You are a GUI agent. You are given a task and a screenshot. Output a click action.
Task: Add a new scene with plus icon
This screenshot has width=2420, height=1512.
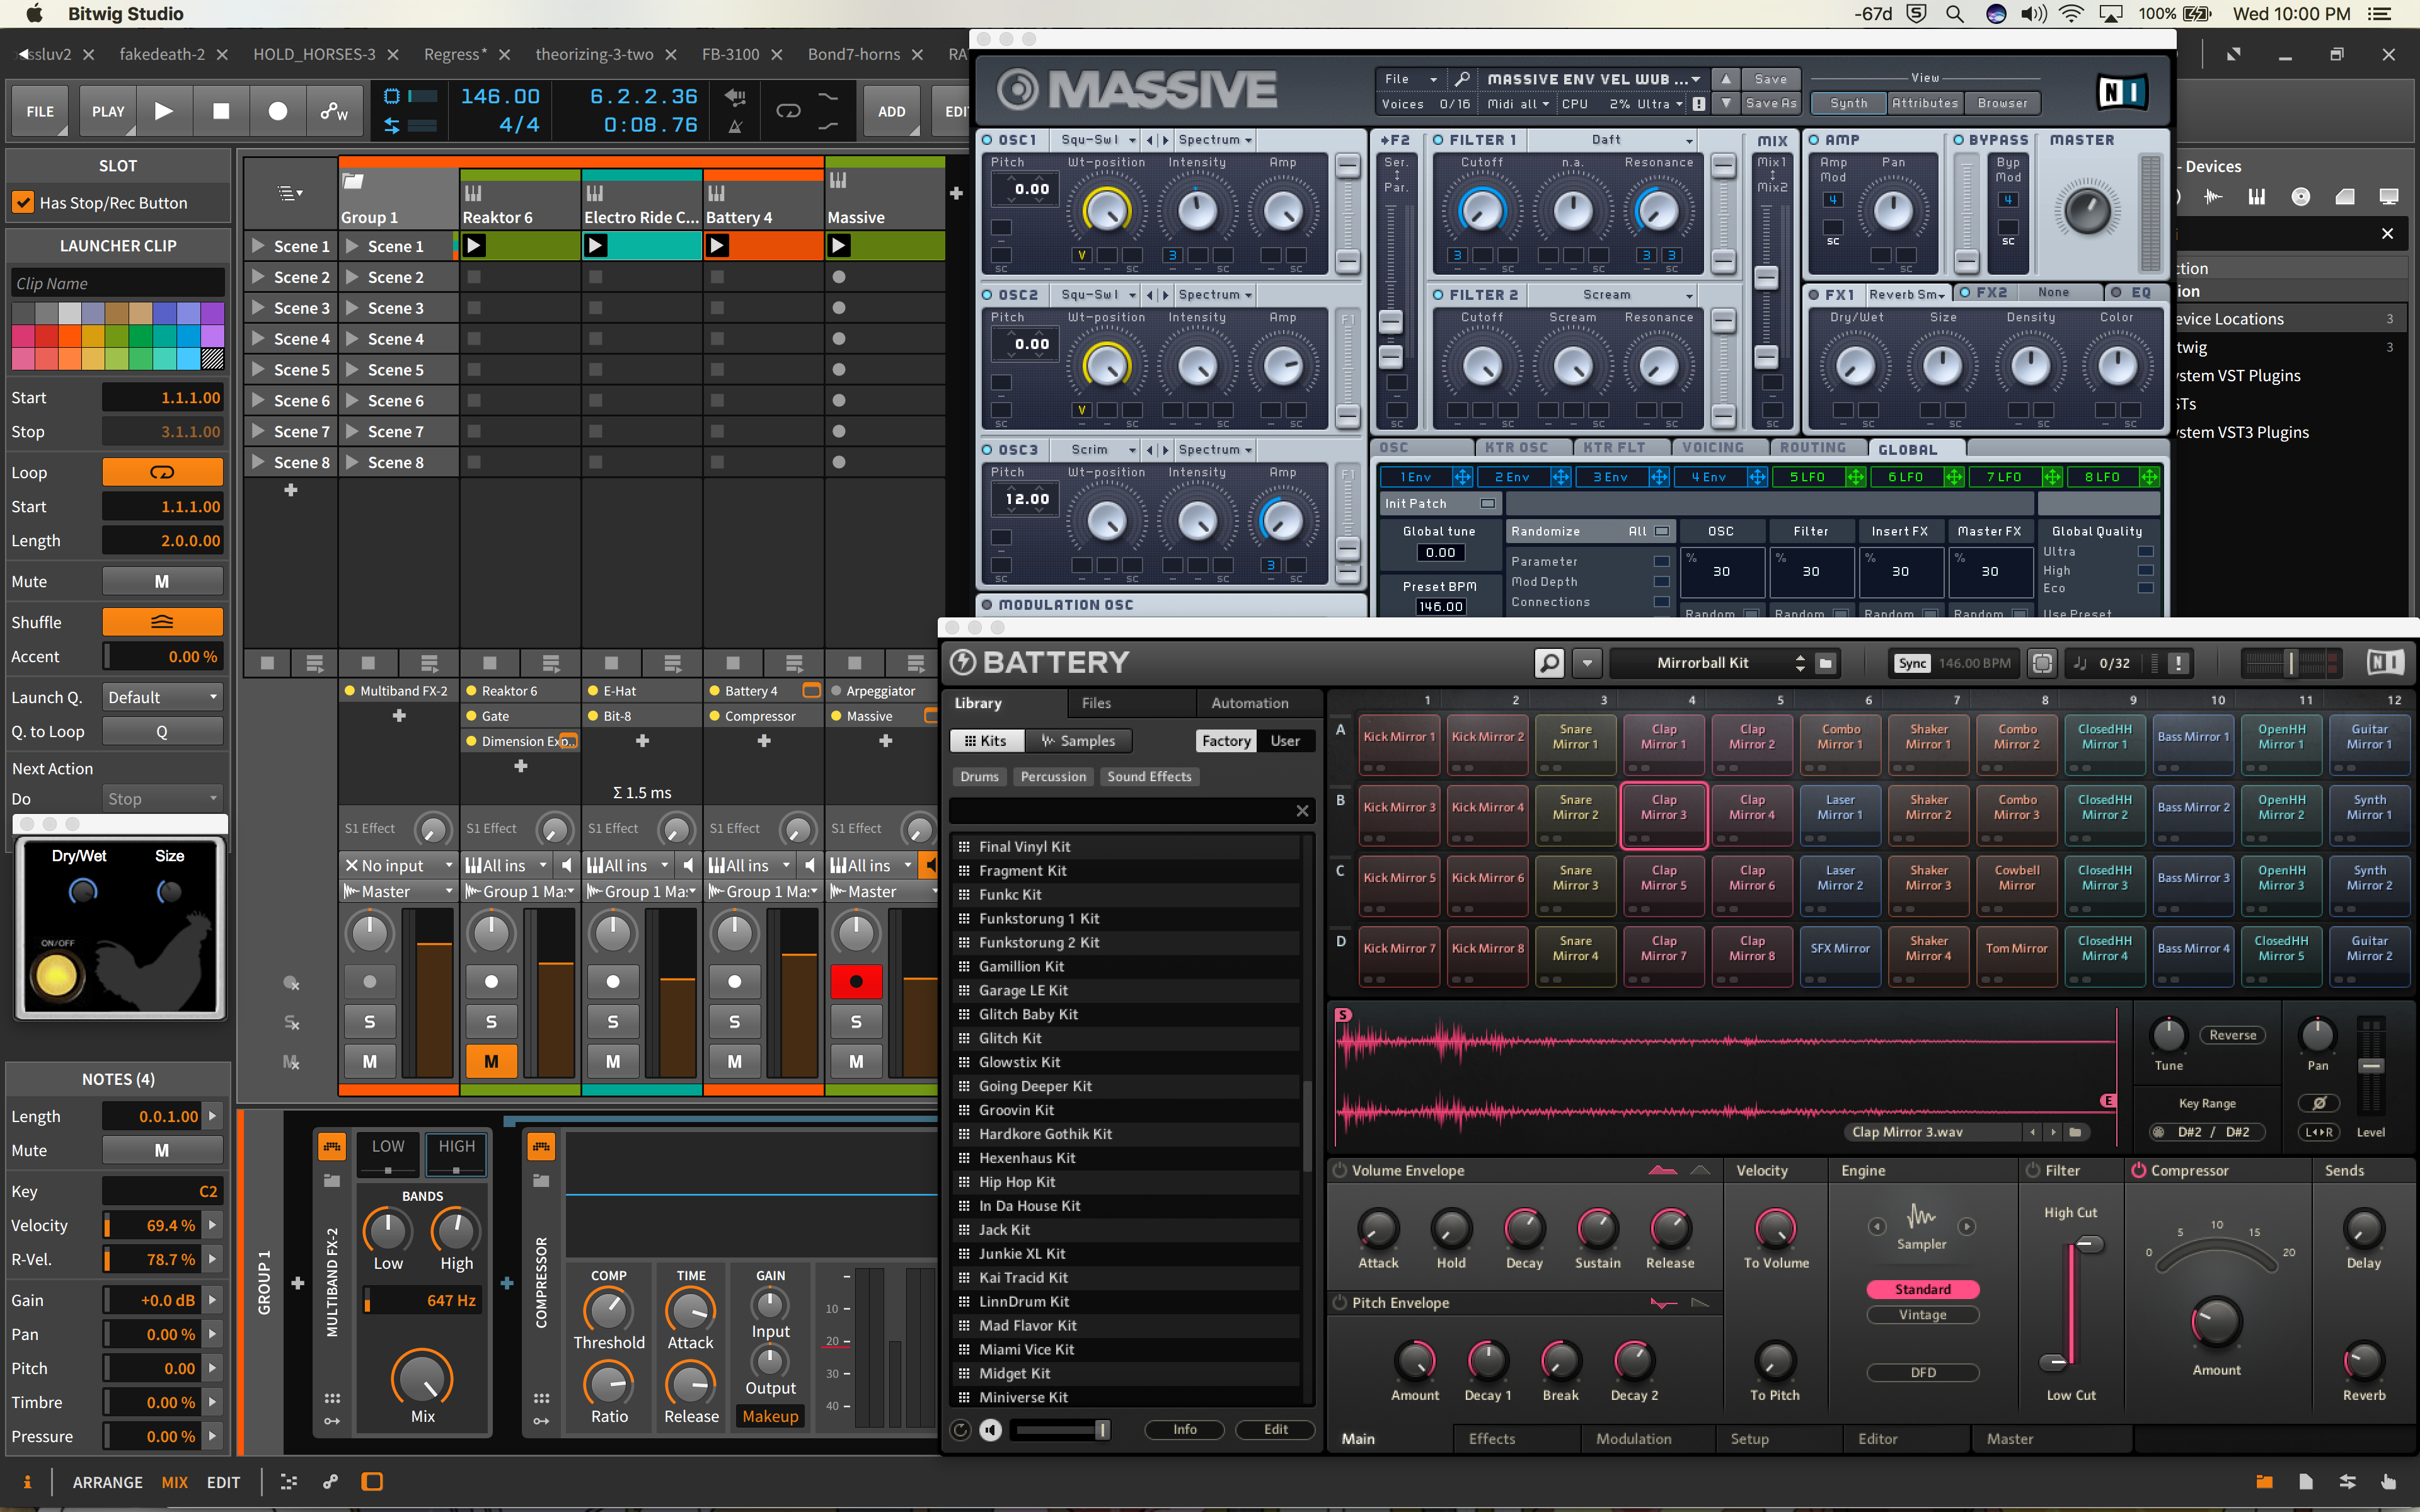pyautogui.click(x=291, y=490)
